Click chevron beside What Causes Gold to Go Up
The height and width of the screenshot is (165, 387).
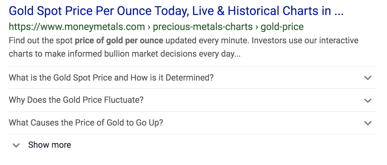click(x=368, y=123)
